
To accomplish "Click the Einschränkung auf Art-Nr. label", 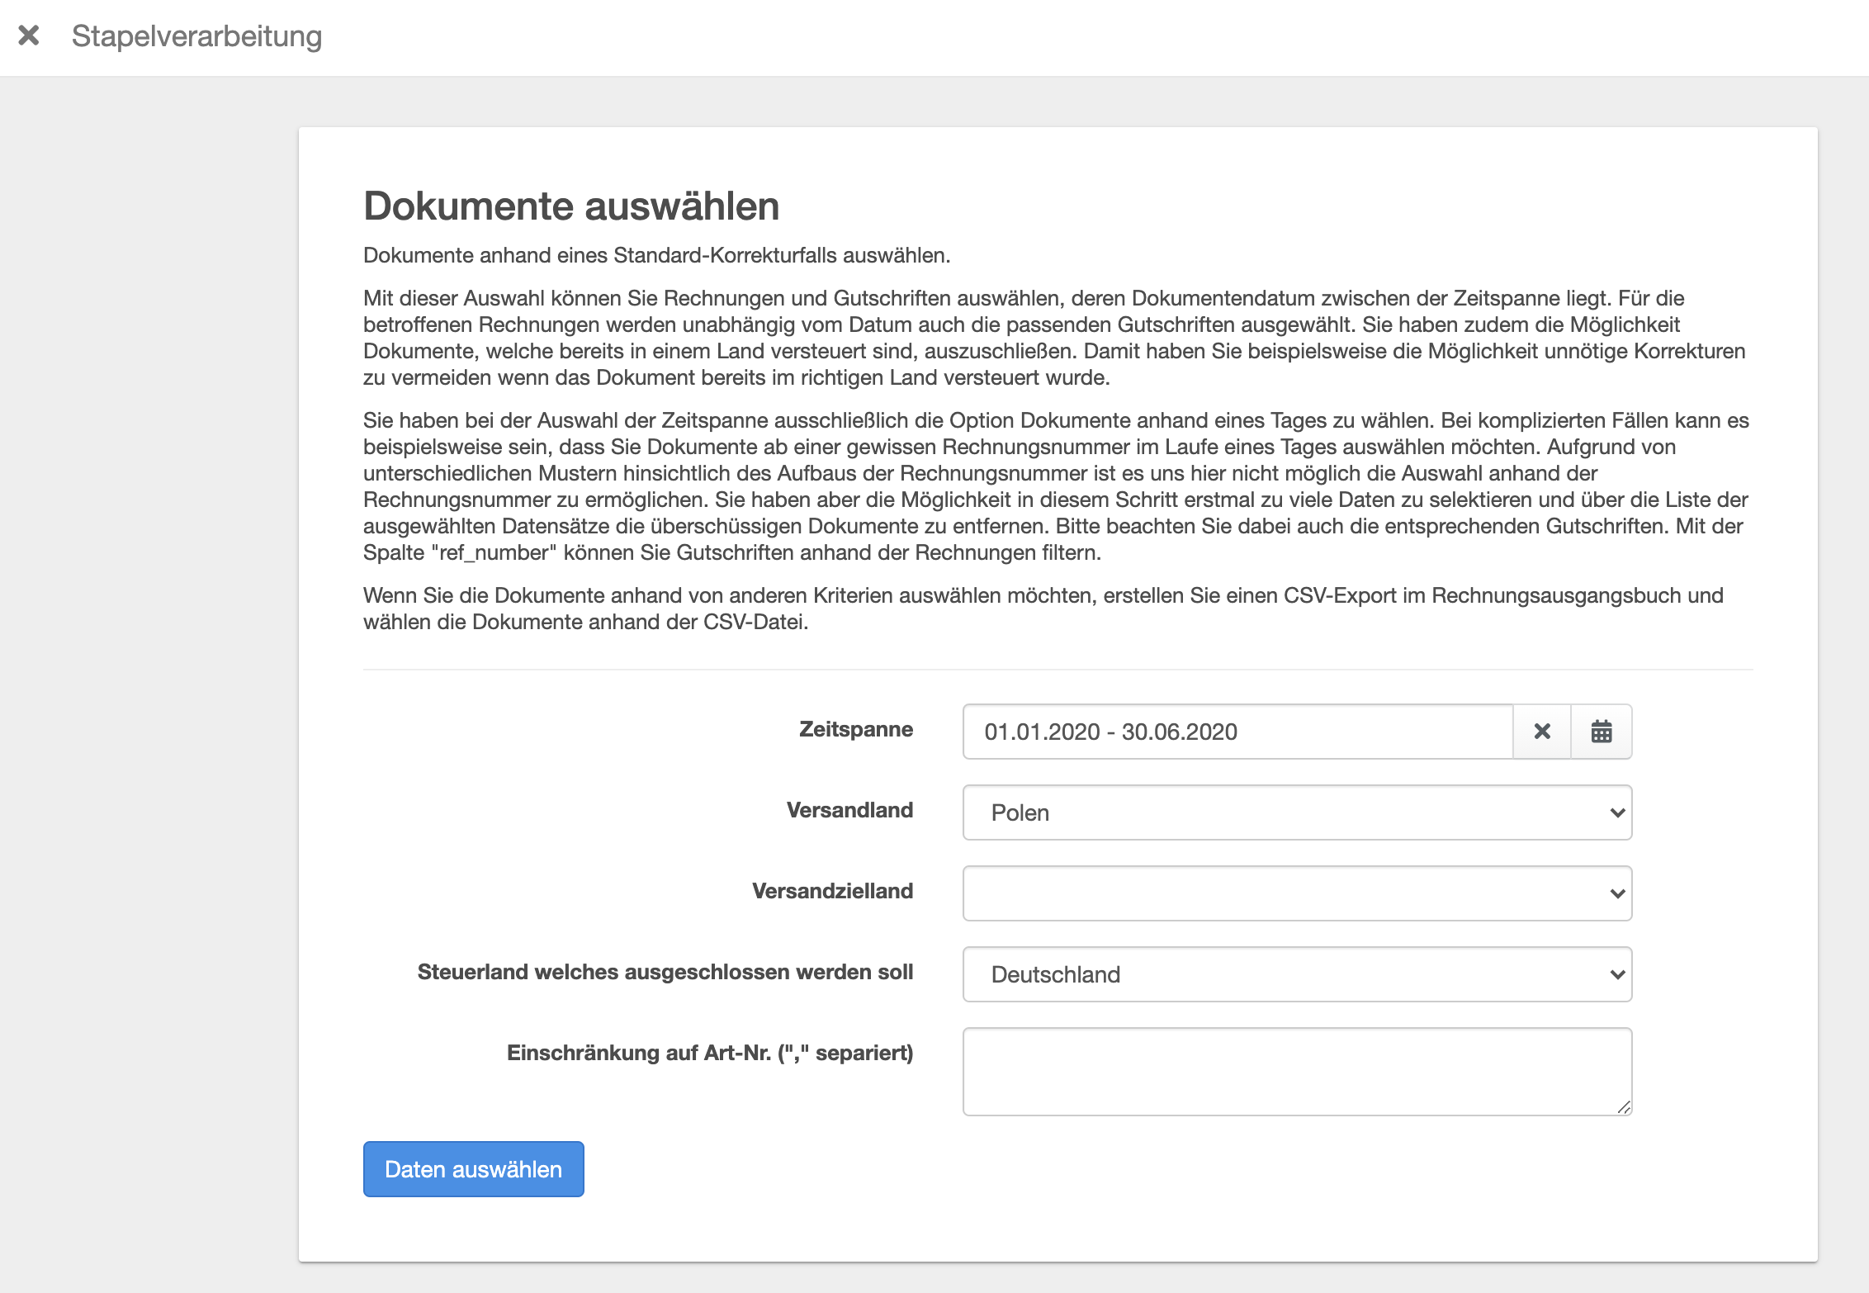I will [709, 1053].
